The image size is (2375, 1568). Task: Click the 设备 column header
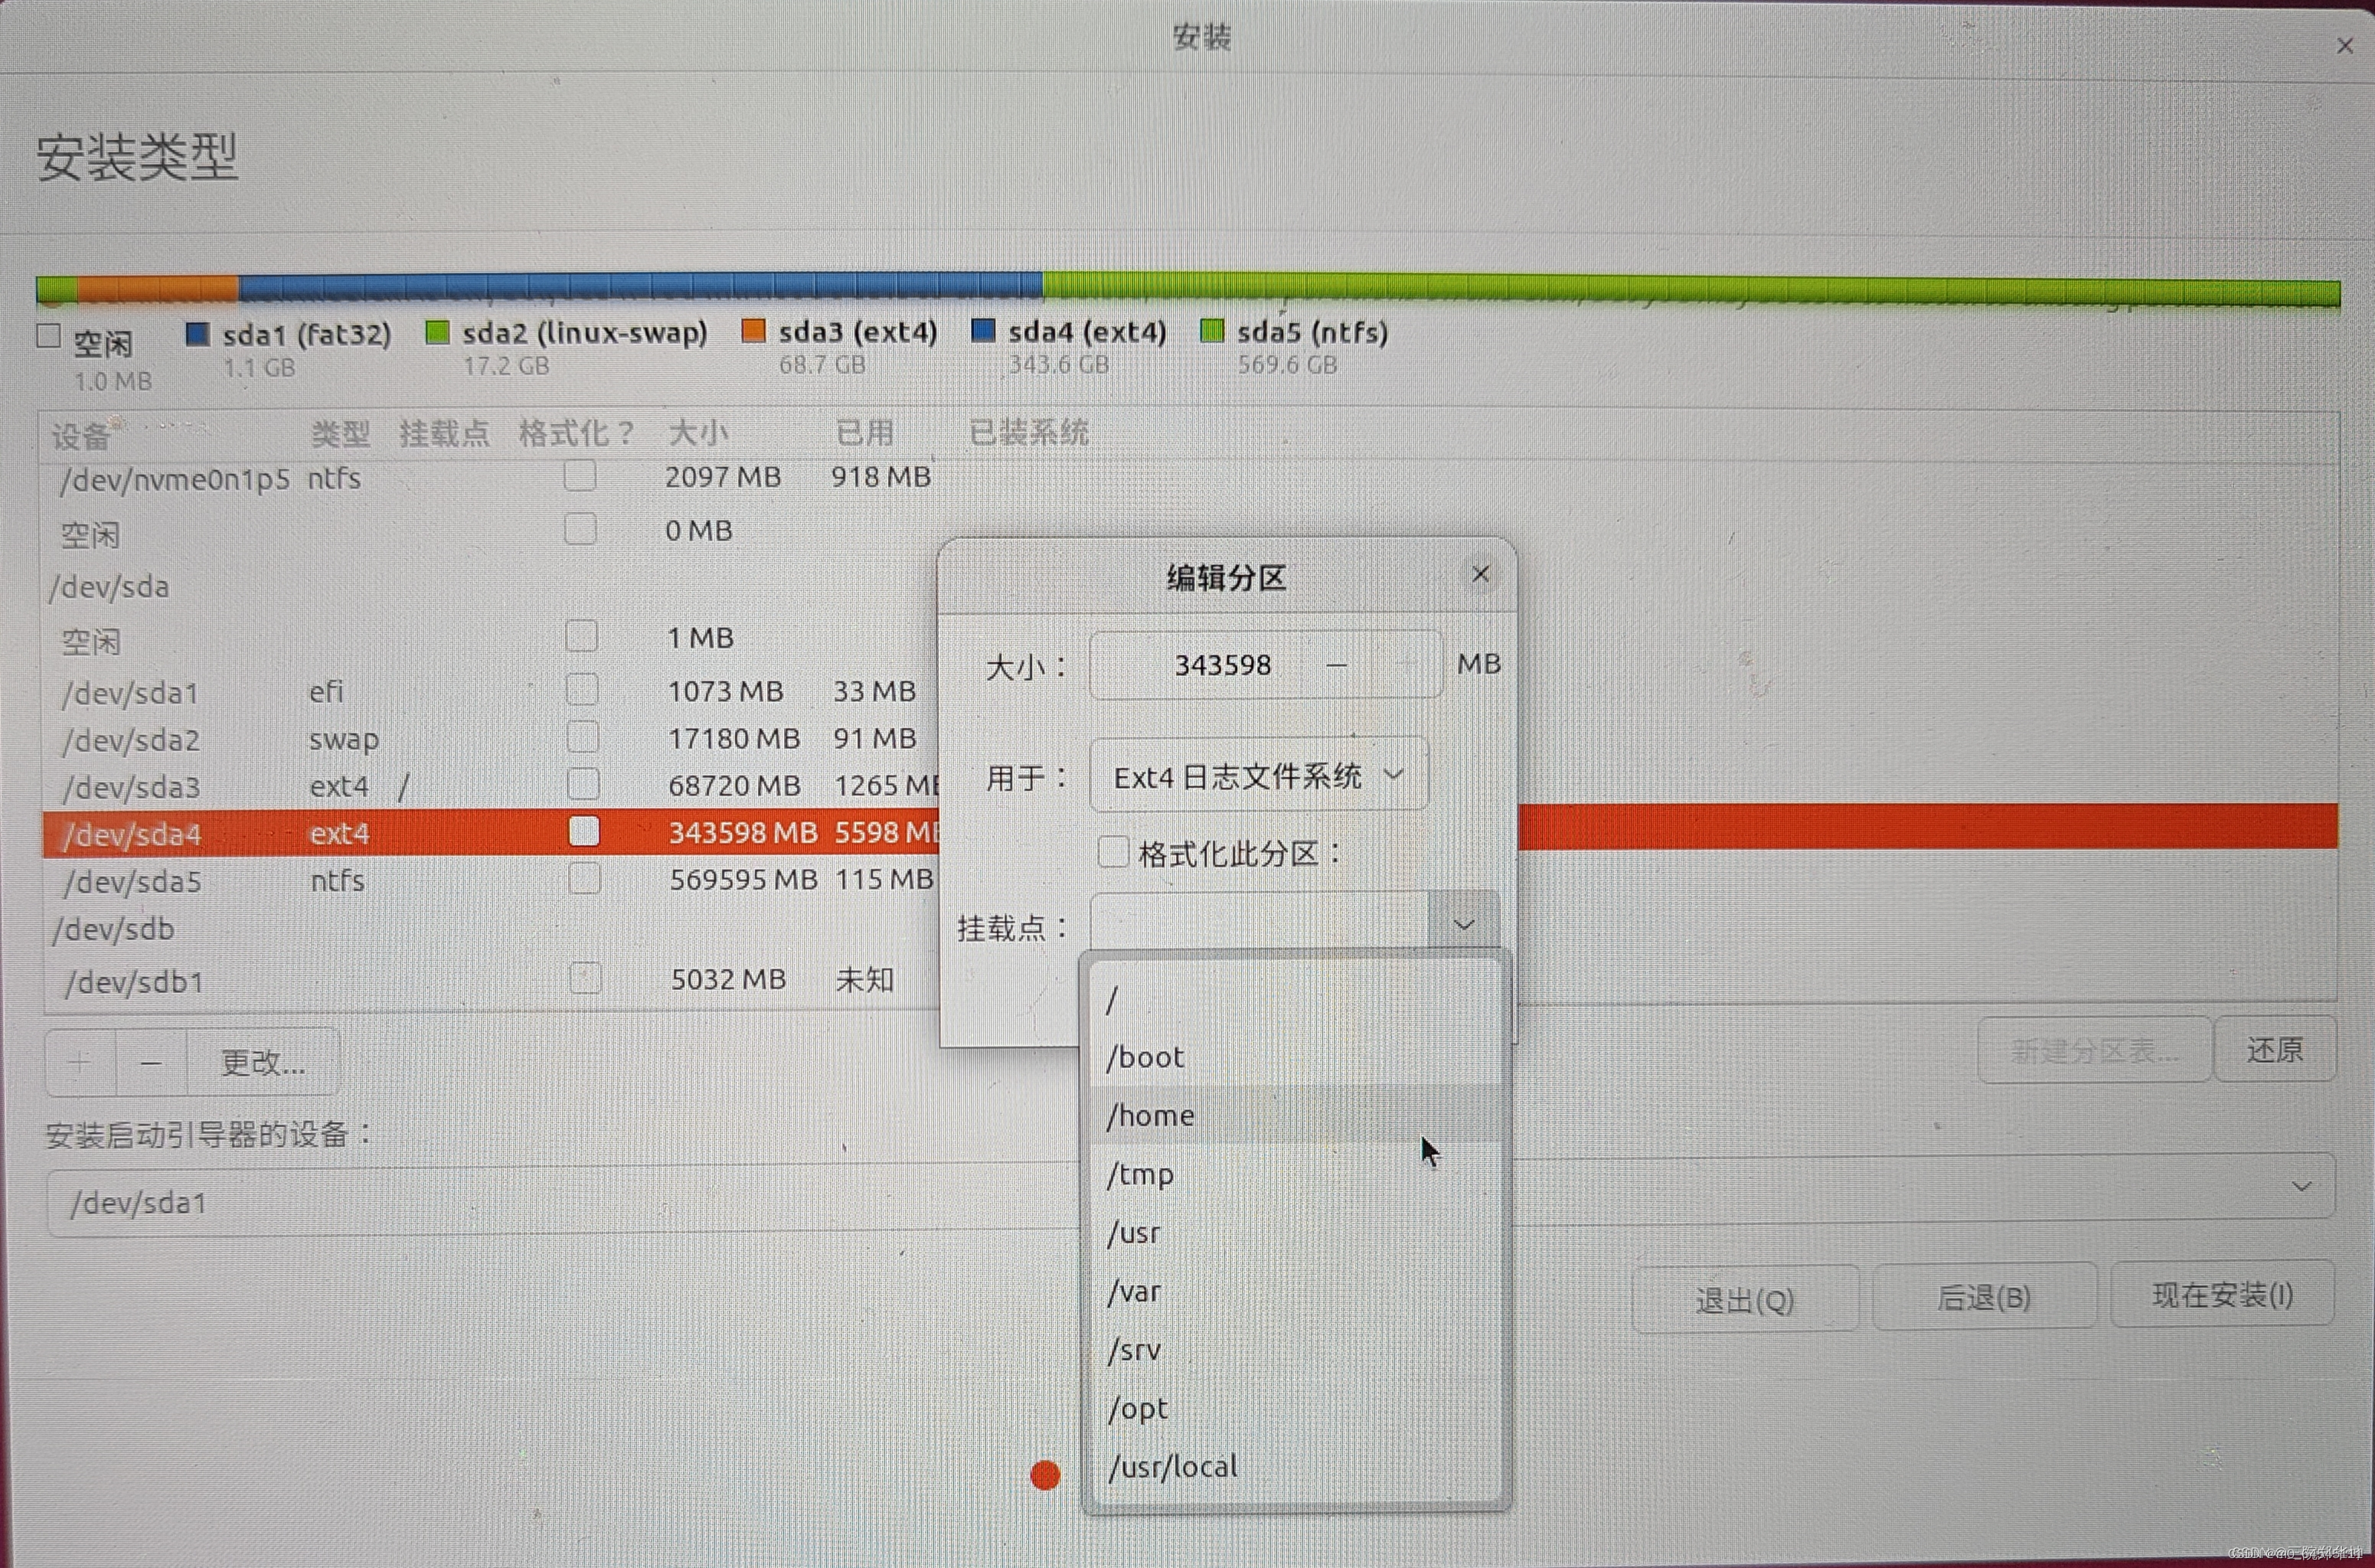coord(81,436)
